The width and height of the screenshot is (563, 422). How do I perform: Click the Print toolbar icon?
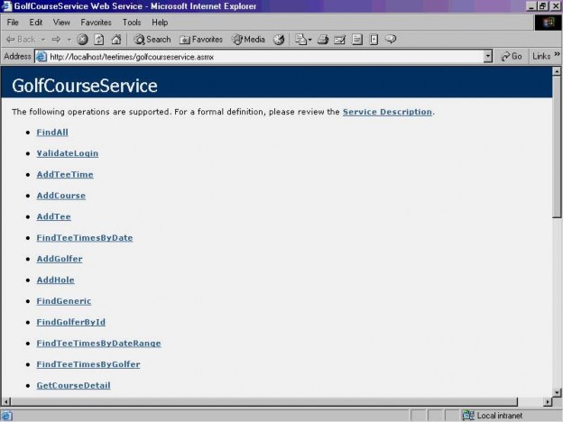click(x=323, y=40)
